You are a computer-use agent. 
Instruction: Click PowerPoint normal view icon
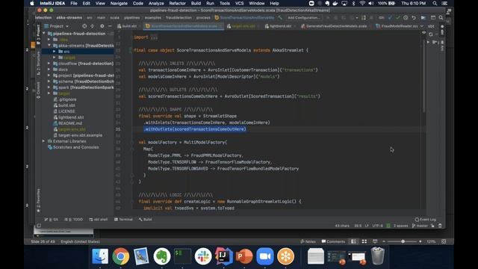[353, 241]
